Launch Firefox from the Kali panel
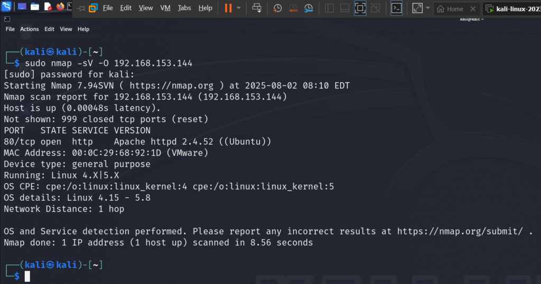The image size is (541, 284). pos(60,6)
